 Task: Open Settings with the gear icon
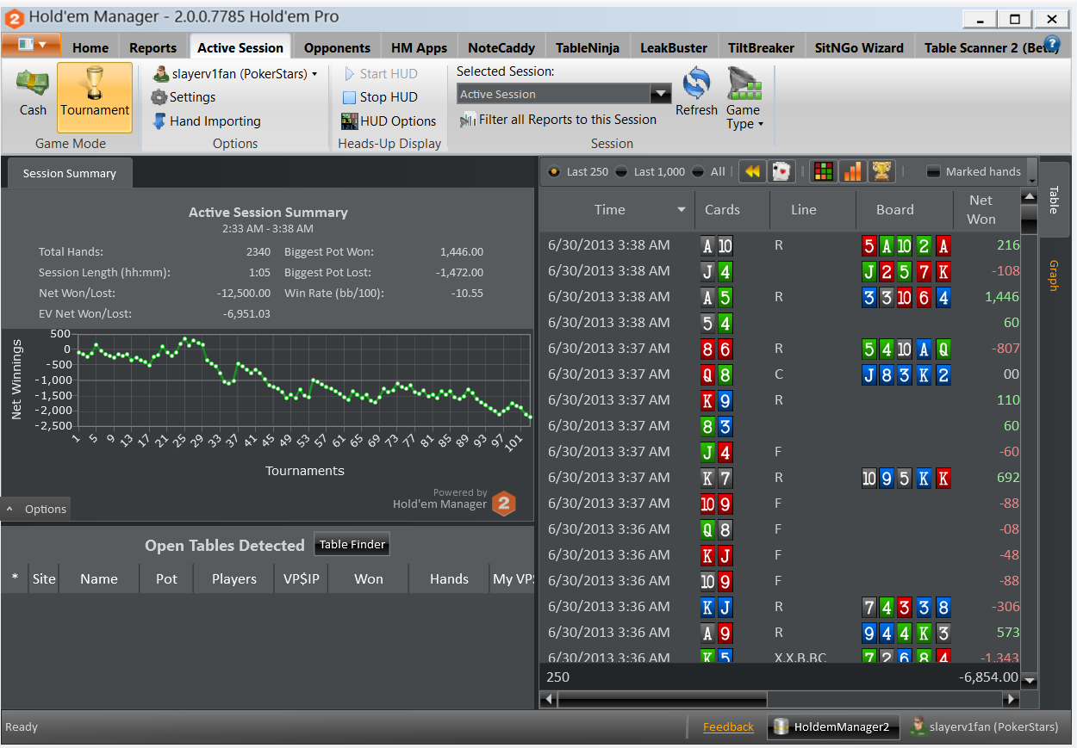point(183,97)
